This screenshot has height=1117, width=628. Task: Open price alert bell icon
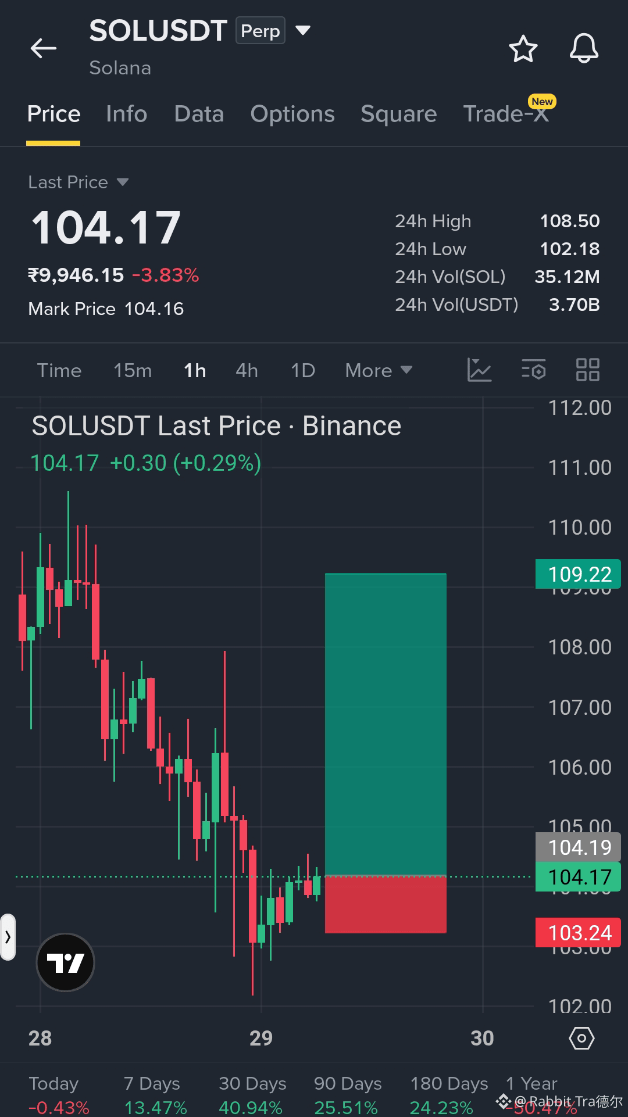584,49
